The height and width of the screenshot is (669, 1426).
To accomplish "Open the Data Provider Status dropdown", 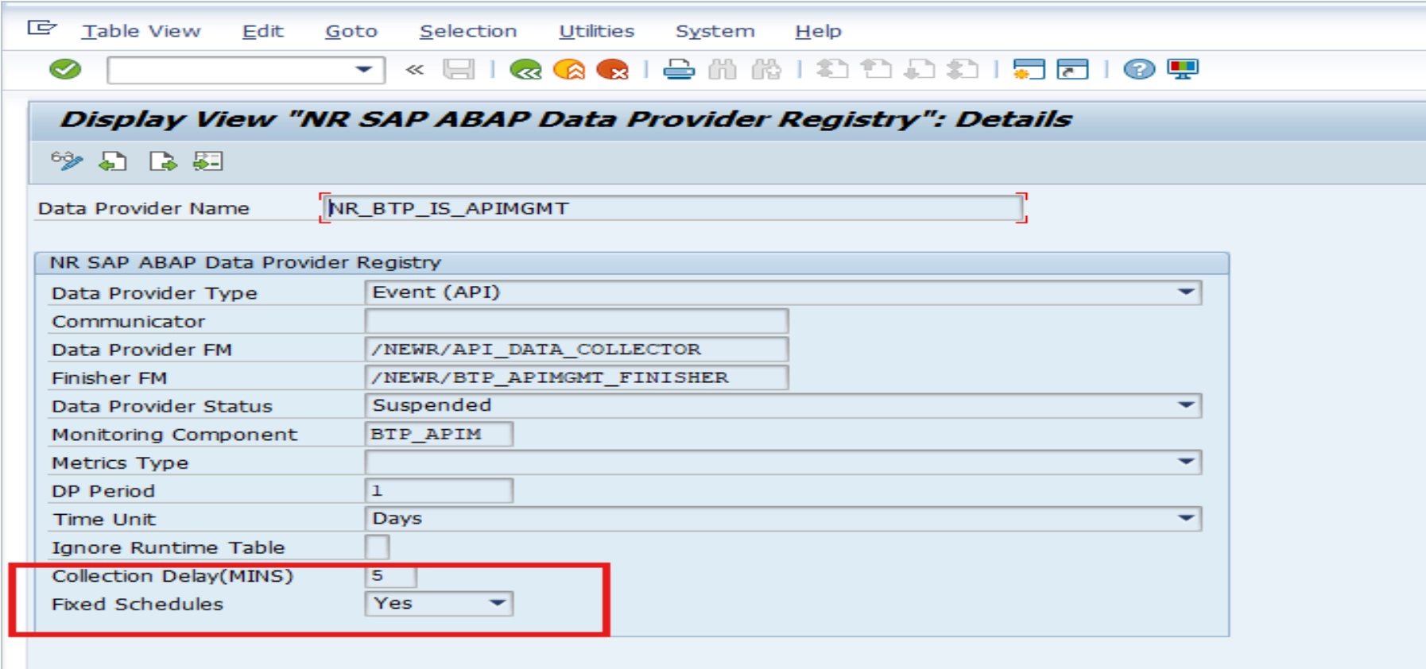I will tap(1186, 406).
